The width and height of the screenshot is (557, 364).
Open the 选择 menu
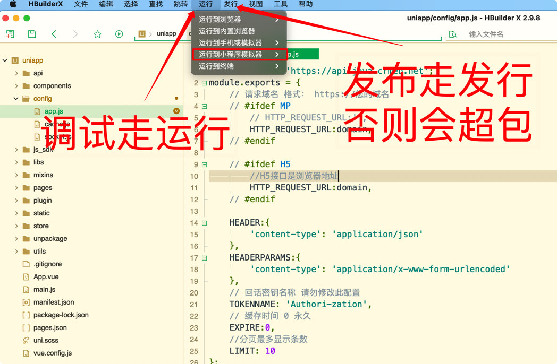[131, 4]
